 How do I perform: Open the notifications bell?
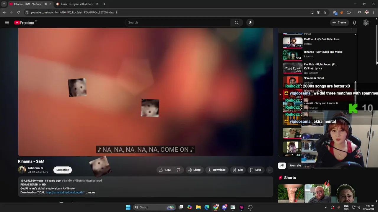tap(354, 22)
